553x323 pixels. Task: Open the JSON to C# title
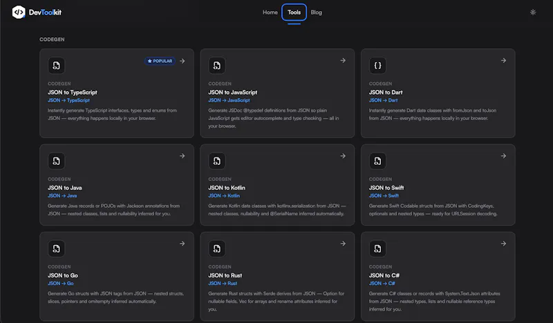(x=384, y=275)
